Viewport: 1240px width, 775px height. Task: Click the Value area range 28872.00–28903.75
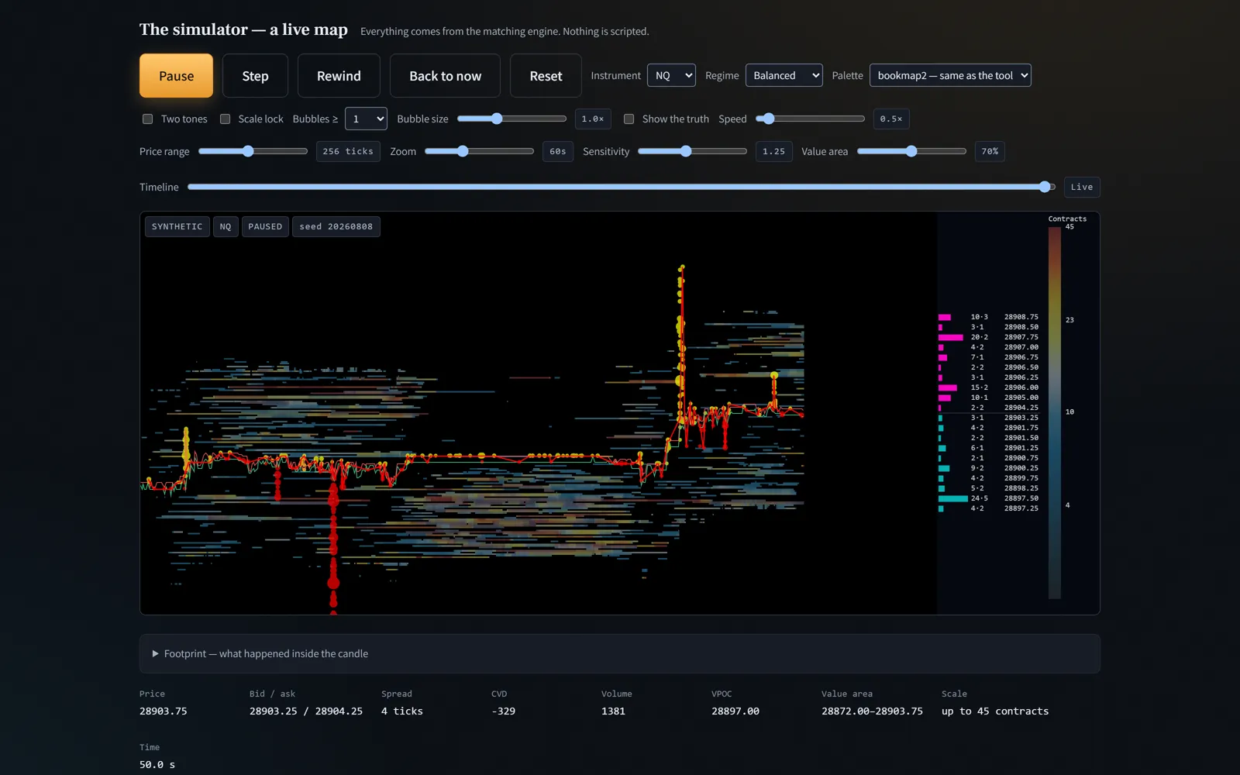click(872, 711)
